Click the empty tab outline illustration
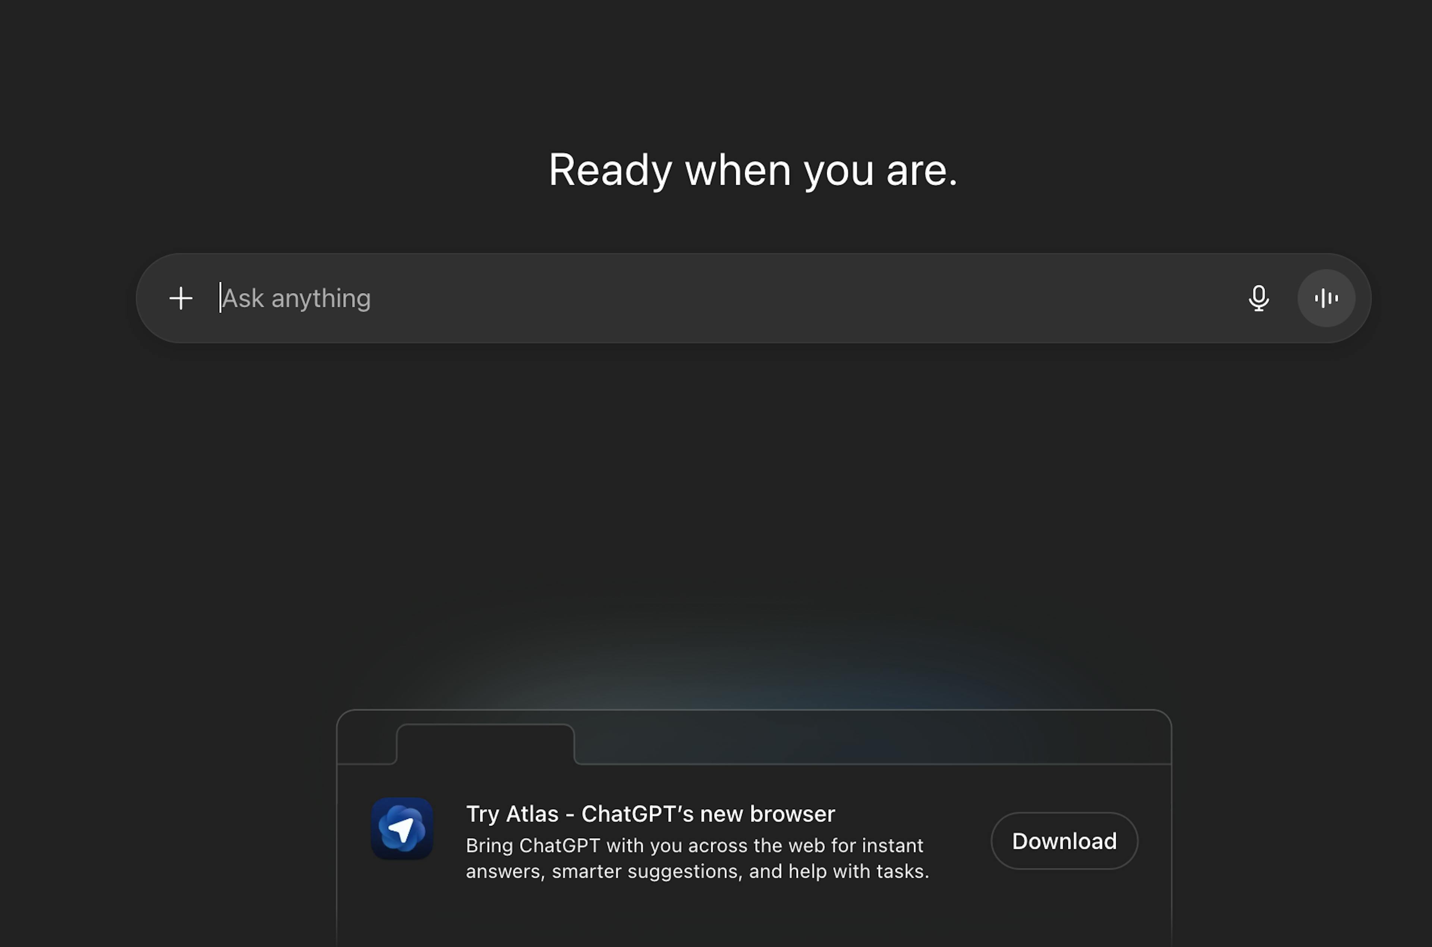Image resolution: width=1432 pixels, height=947 pixels. [x=485, y=744]
